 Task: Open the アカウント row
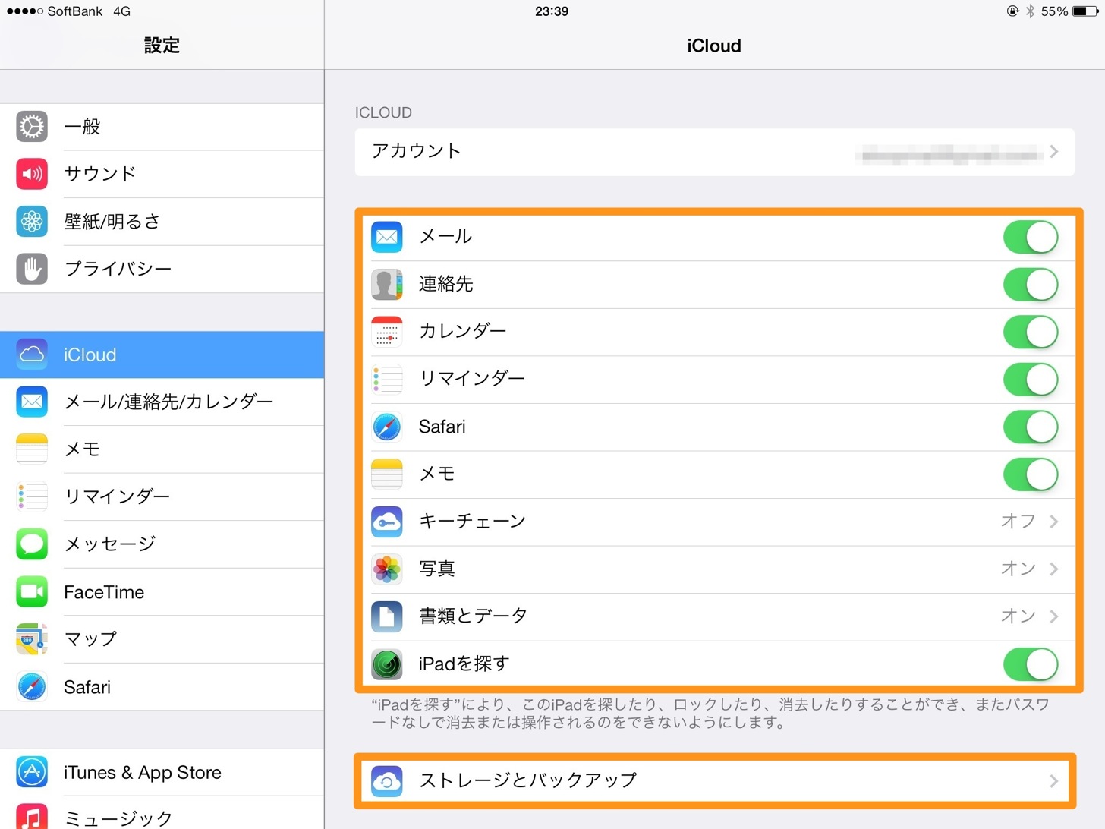tap(714, 152)
